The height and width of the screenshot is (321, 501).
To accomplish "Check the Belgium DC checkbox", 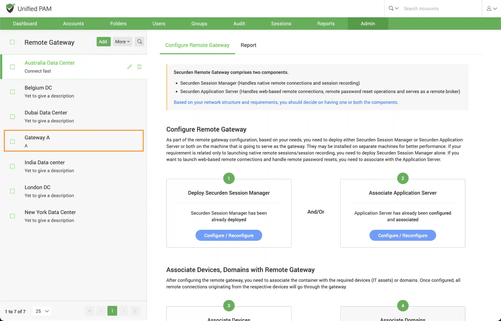I will (13, 92).
